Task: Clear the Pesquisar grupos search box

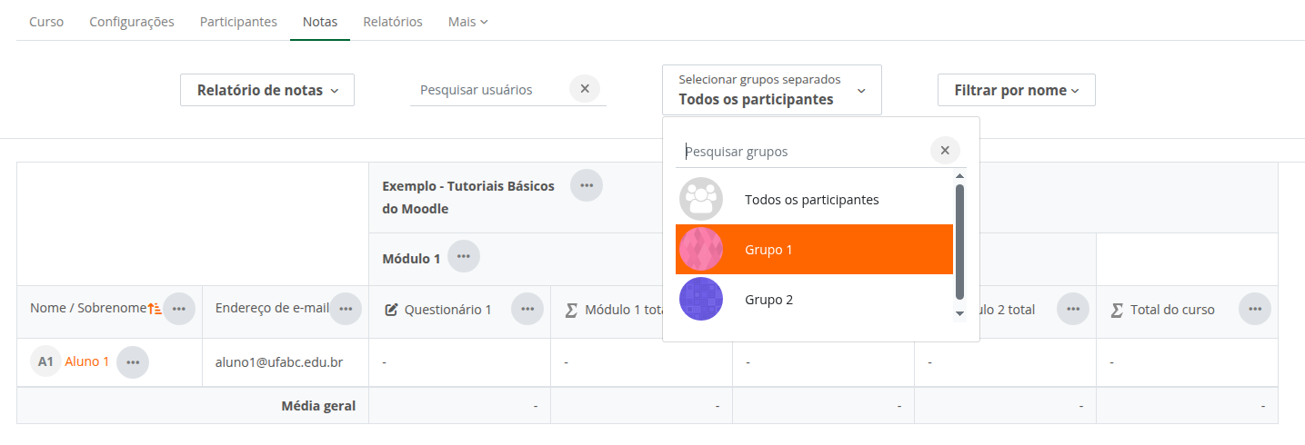Action: point(945,151)
